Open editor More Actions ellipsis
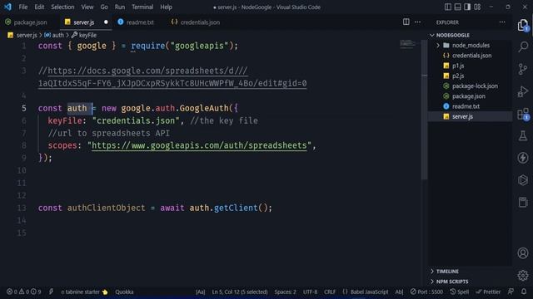 click(417, 22)
